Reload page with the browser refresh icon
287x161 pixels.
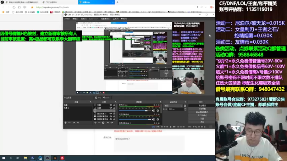click(14, 7)
